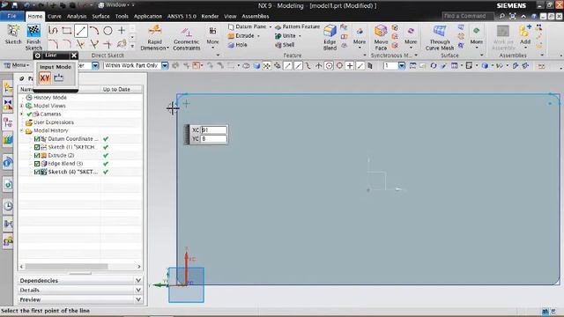Open Direct Sketch More gallery
564x317 pixels.
(212, 37)
